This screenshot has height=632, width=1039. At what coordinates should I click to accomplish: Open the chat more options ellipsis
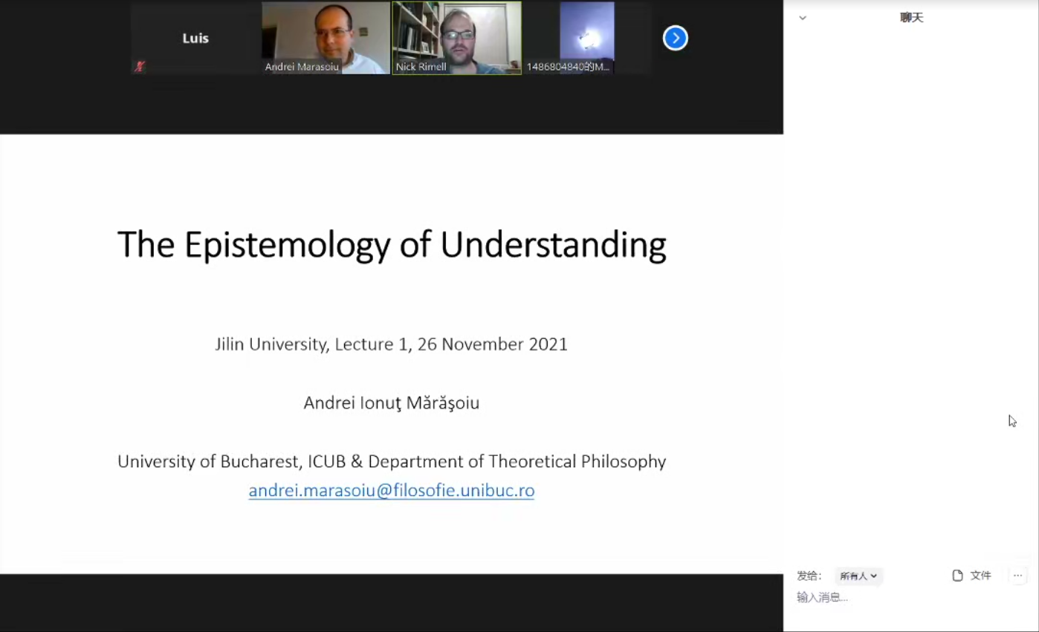pos(1017,576)
